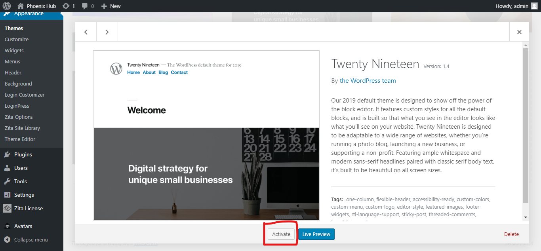Open Menus submenu item

pyautogui.click(x=12, y=61)
